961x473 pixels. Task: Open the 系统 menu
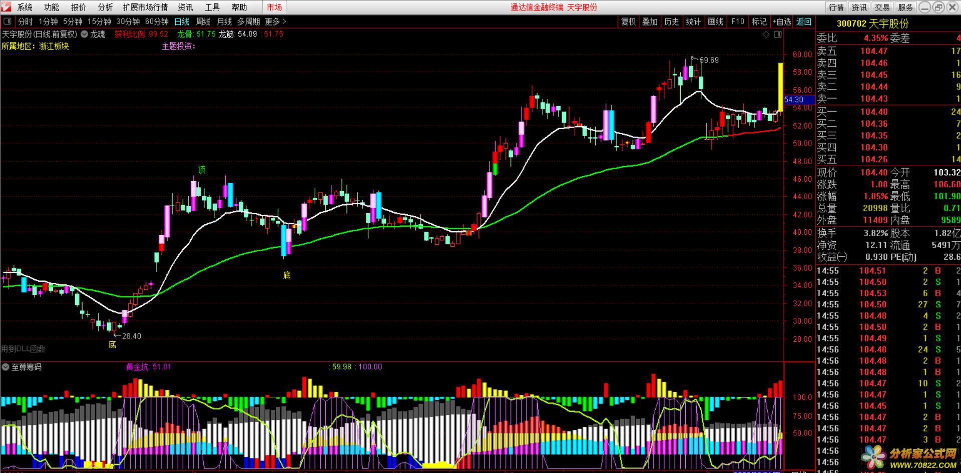pos(25,7)
